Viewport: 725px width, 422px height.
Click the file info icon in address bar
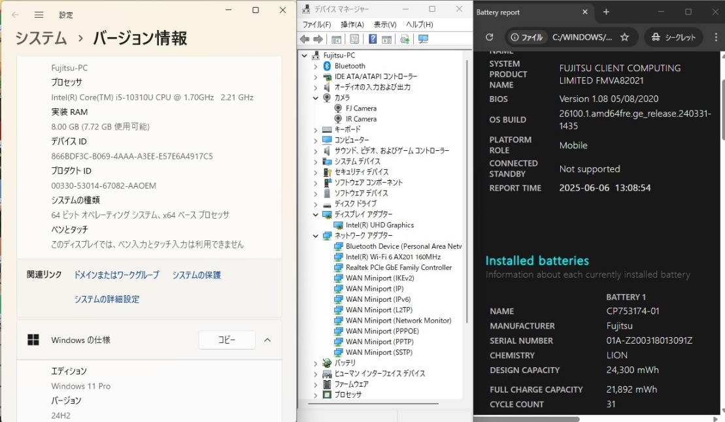(514, 37)
